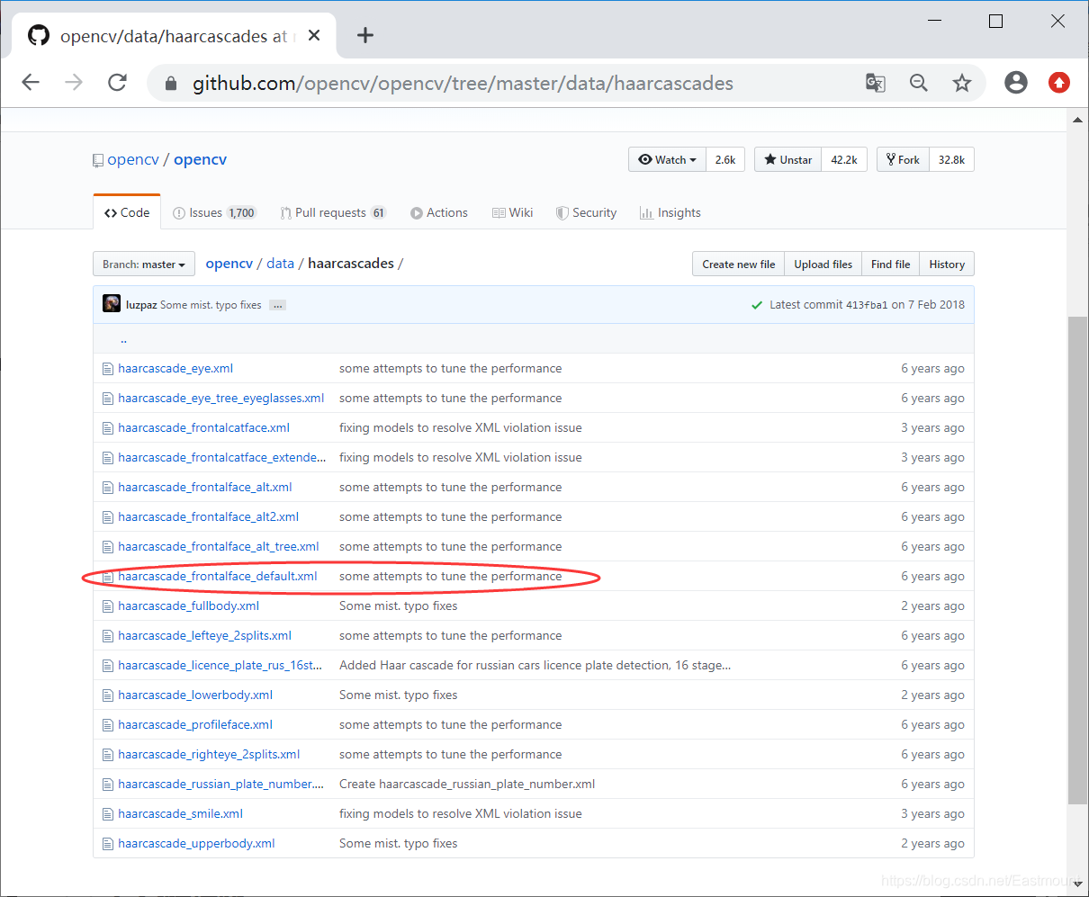Click the browser forward arrow

[x=74, y=83]
